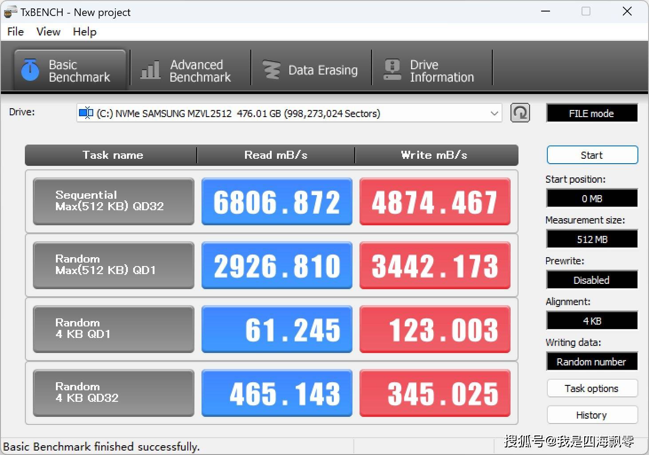Open Task options
Image resolution: width=649 pixels, height=455 pixels.
pos(592,388)
